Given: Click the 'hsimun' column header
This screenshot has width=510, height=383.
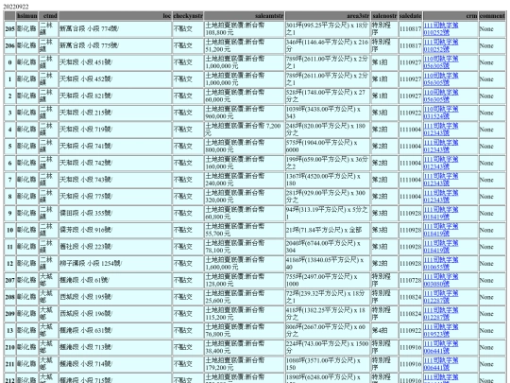Looking at the screenshot, I should click(x=27, y=16).
